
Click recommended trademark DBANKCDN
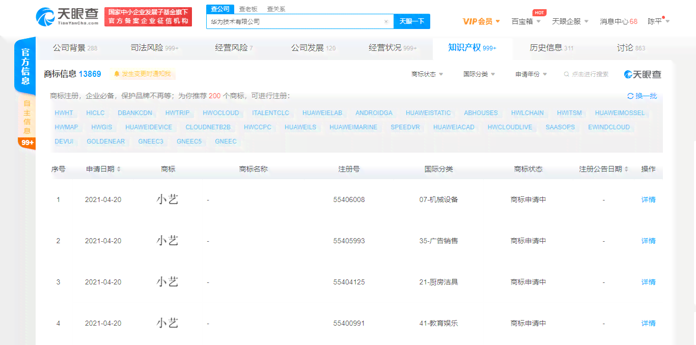coord(135,113)
